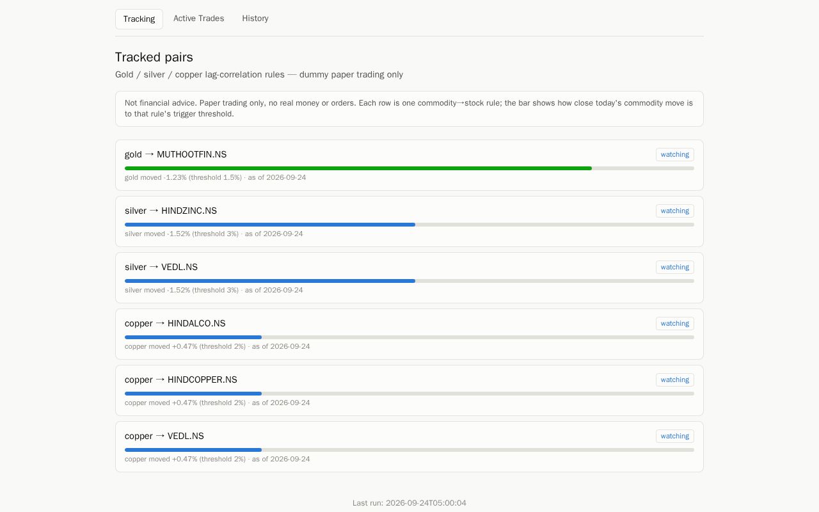Click the 'Last run: 2026-09-24T05:00:04' timestamp

point(409,503)
